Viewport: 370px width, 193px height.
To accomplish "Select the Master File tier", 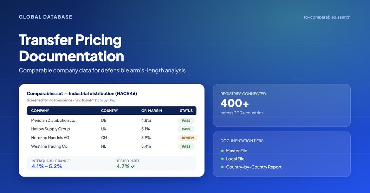I will pos(237,151).
